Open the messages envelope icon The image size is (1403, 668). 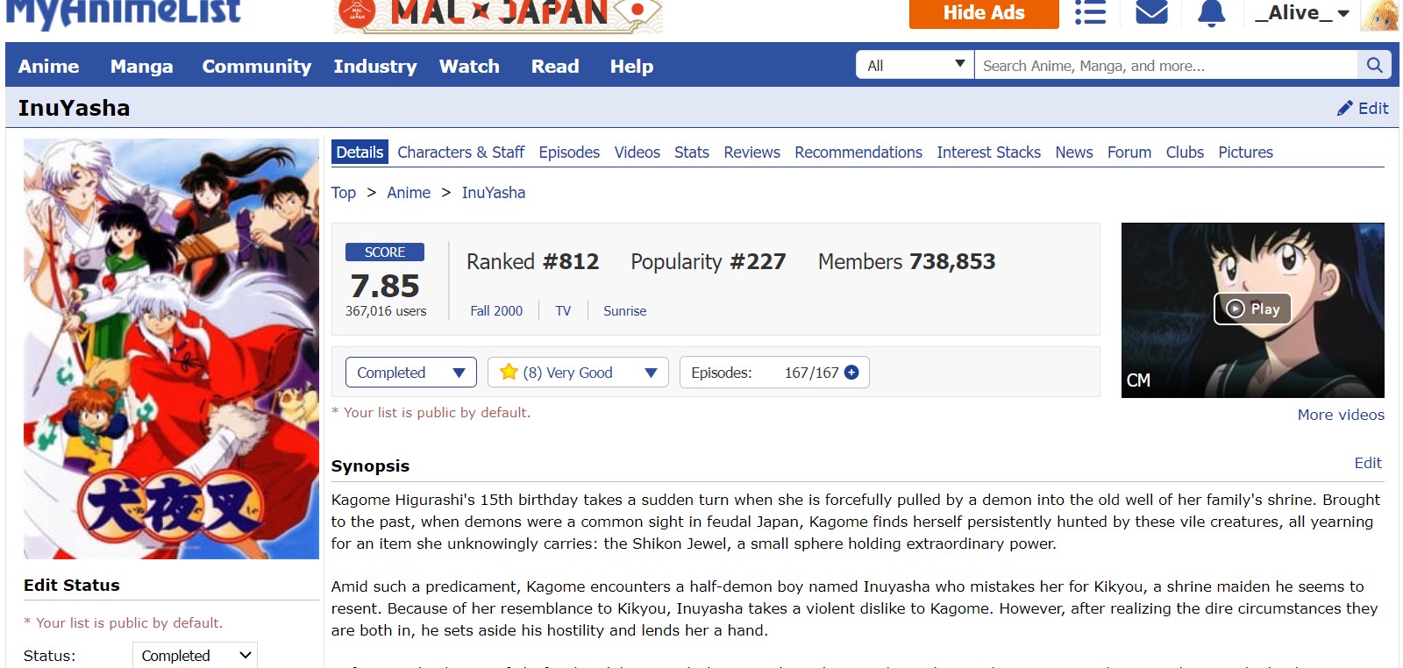point(1151,12)
